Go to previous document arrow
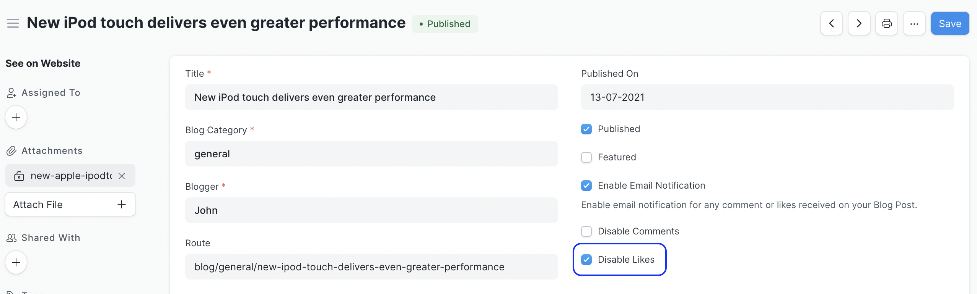 (x=831, y=23)
